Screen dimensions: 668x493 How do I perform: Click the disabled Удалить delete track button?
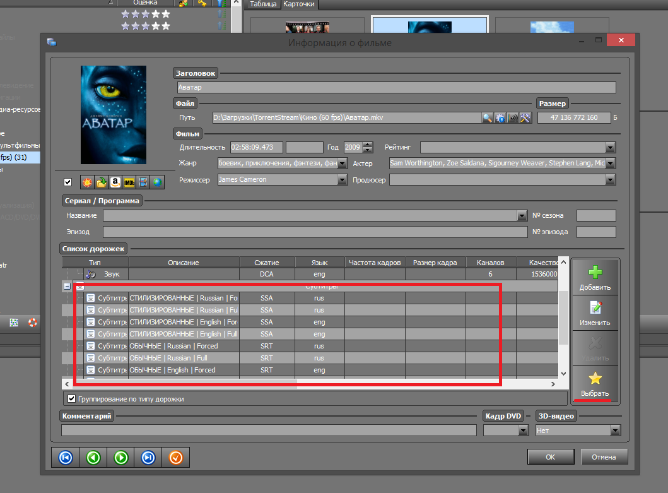point(595,348)
